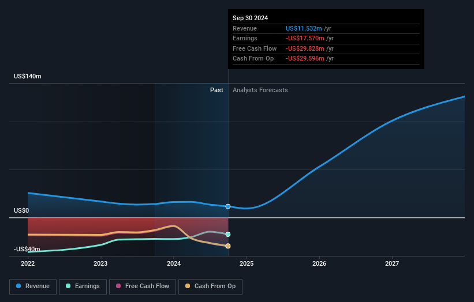This screenshot has height=302, width=474.
Task: Click the Past label on chart
Action: pyautogui.click(x=217, y=90)
